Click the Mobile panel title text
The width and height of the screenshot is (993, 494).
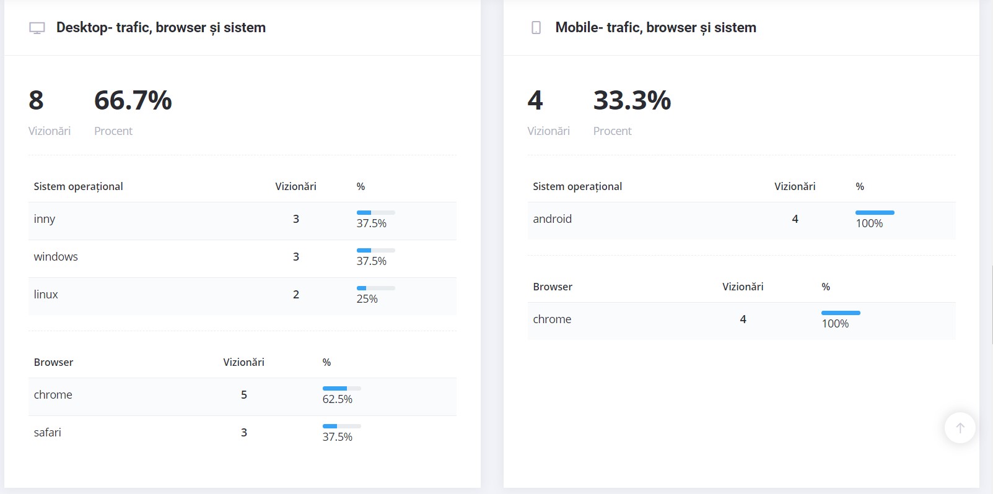(655, 28)
